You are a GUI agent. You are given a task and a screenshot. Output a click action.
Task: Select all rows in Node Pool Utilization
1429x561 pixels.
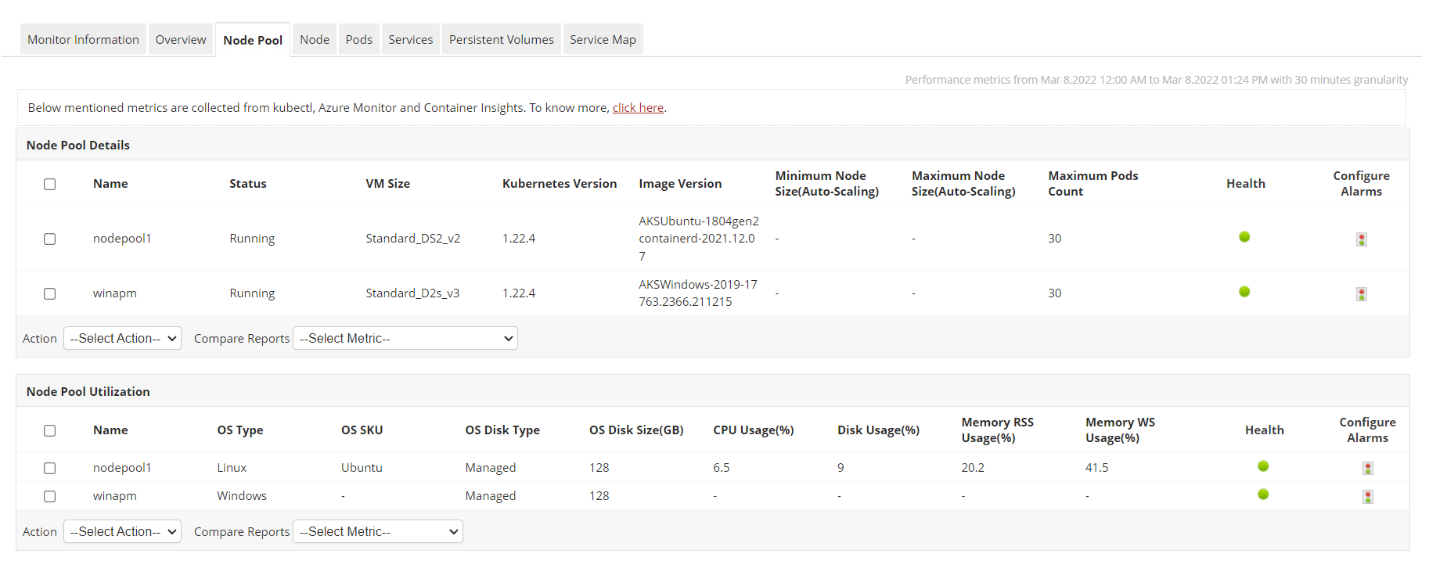coord(50,430)
